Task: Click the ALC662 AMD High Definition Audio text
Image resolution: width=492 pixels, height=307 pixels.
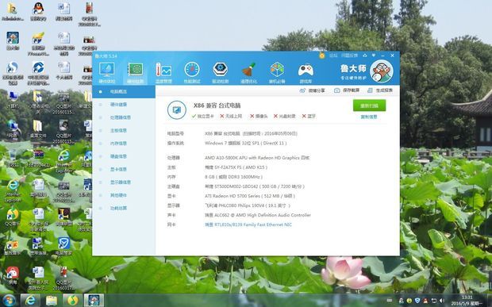Action: [258, 215]
